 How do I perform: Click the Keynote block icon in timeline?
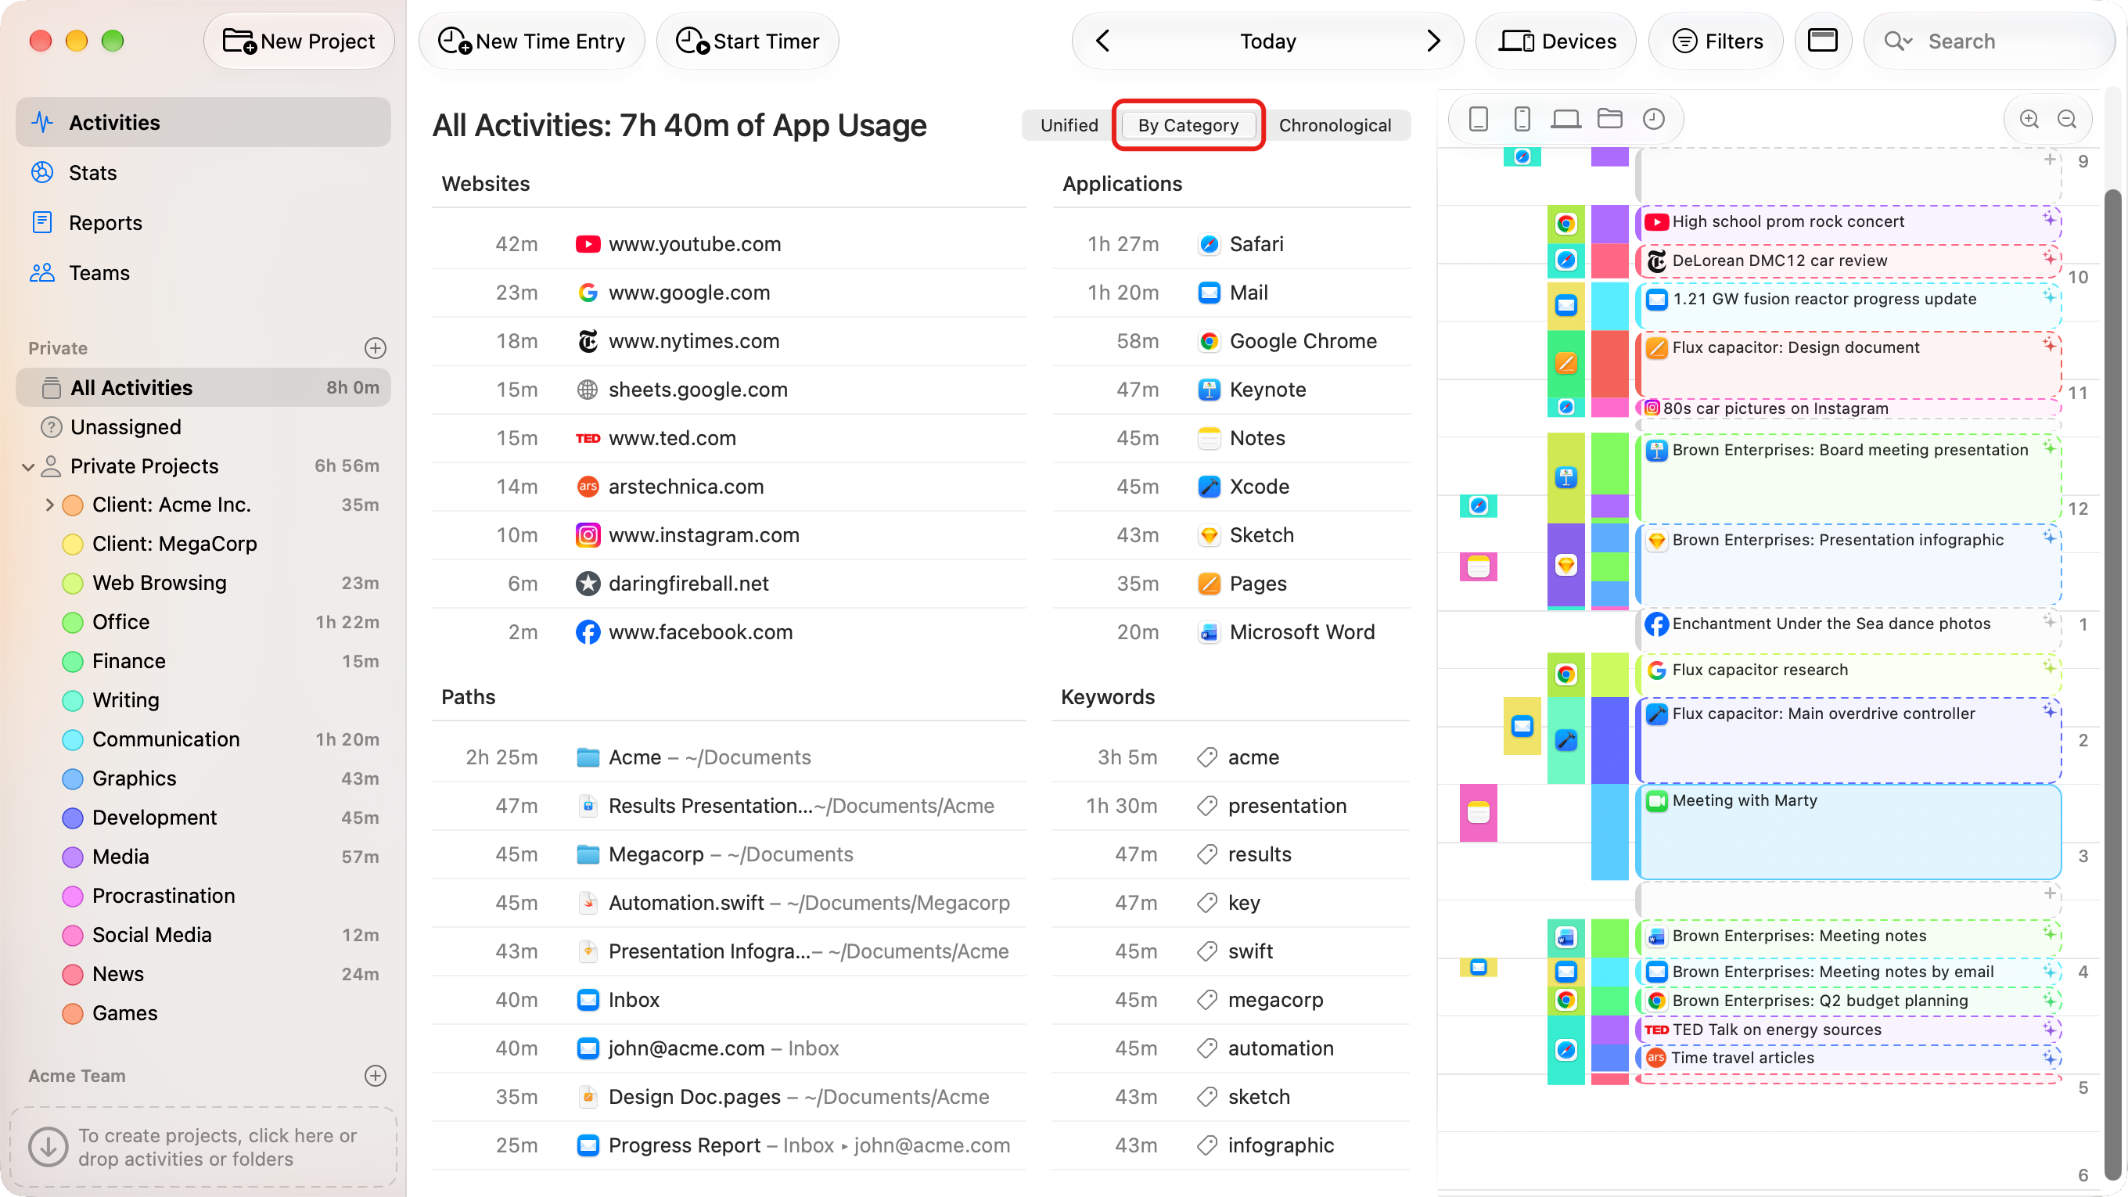click(1565, 477)
